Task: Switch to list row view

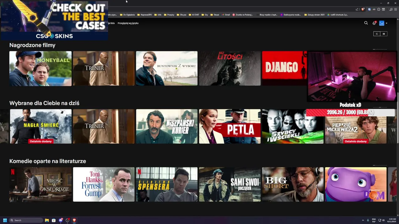Action: click(x=377, y=34)
